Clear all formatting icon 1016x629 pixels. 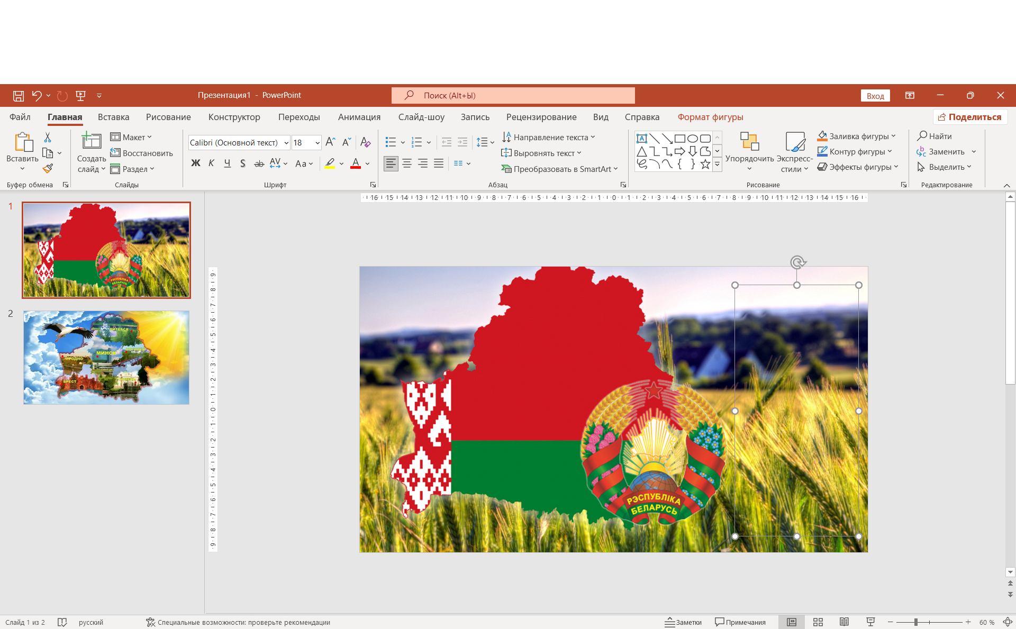[x=365, y=142]
